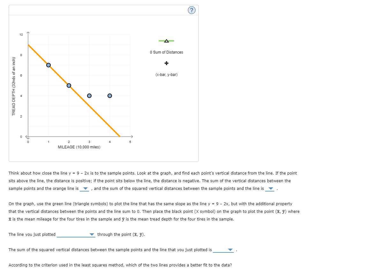Open the question mark help icon
This screenshot has width=371, height=270.
(x=191, y=10)
